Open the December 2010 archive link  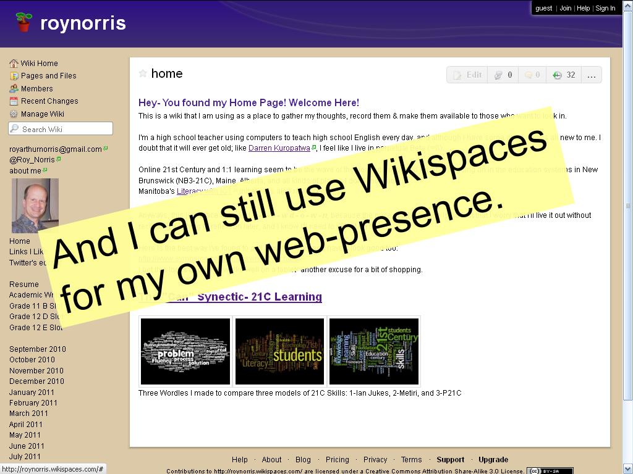point(36,381)
